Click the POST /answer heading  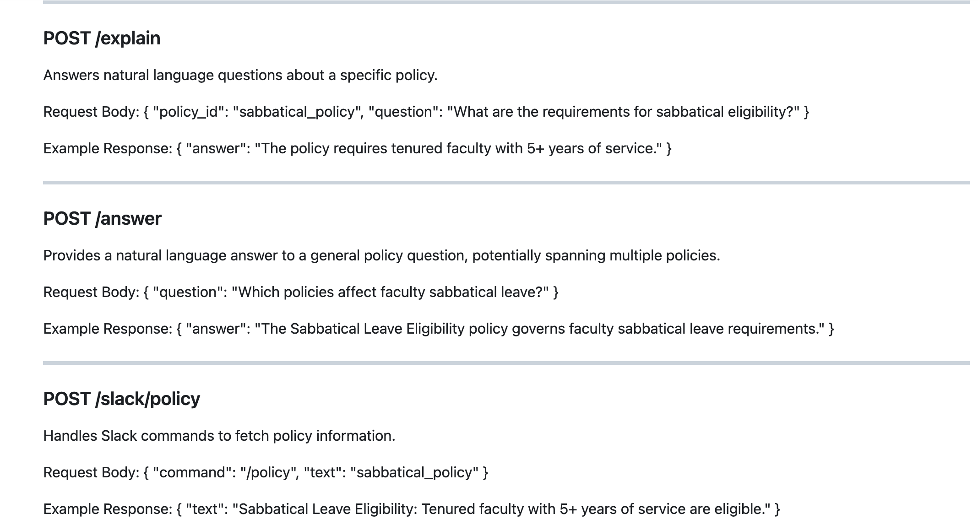pos(102,219)
